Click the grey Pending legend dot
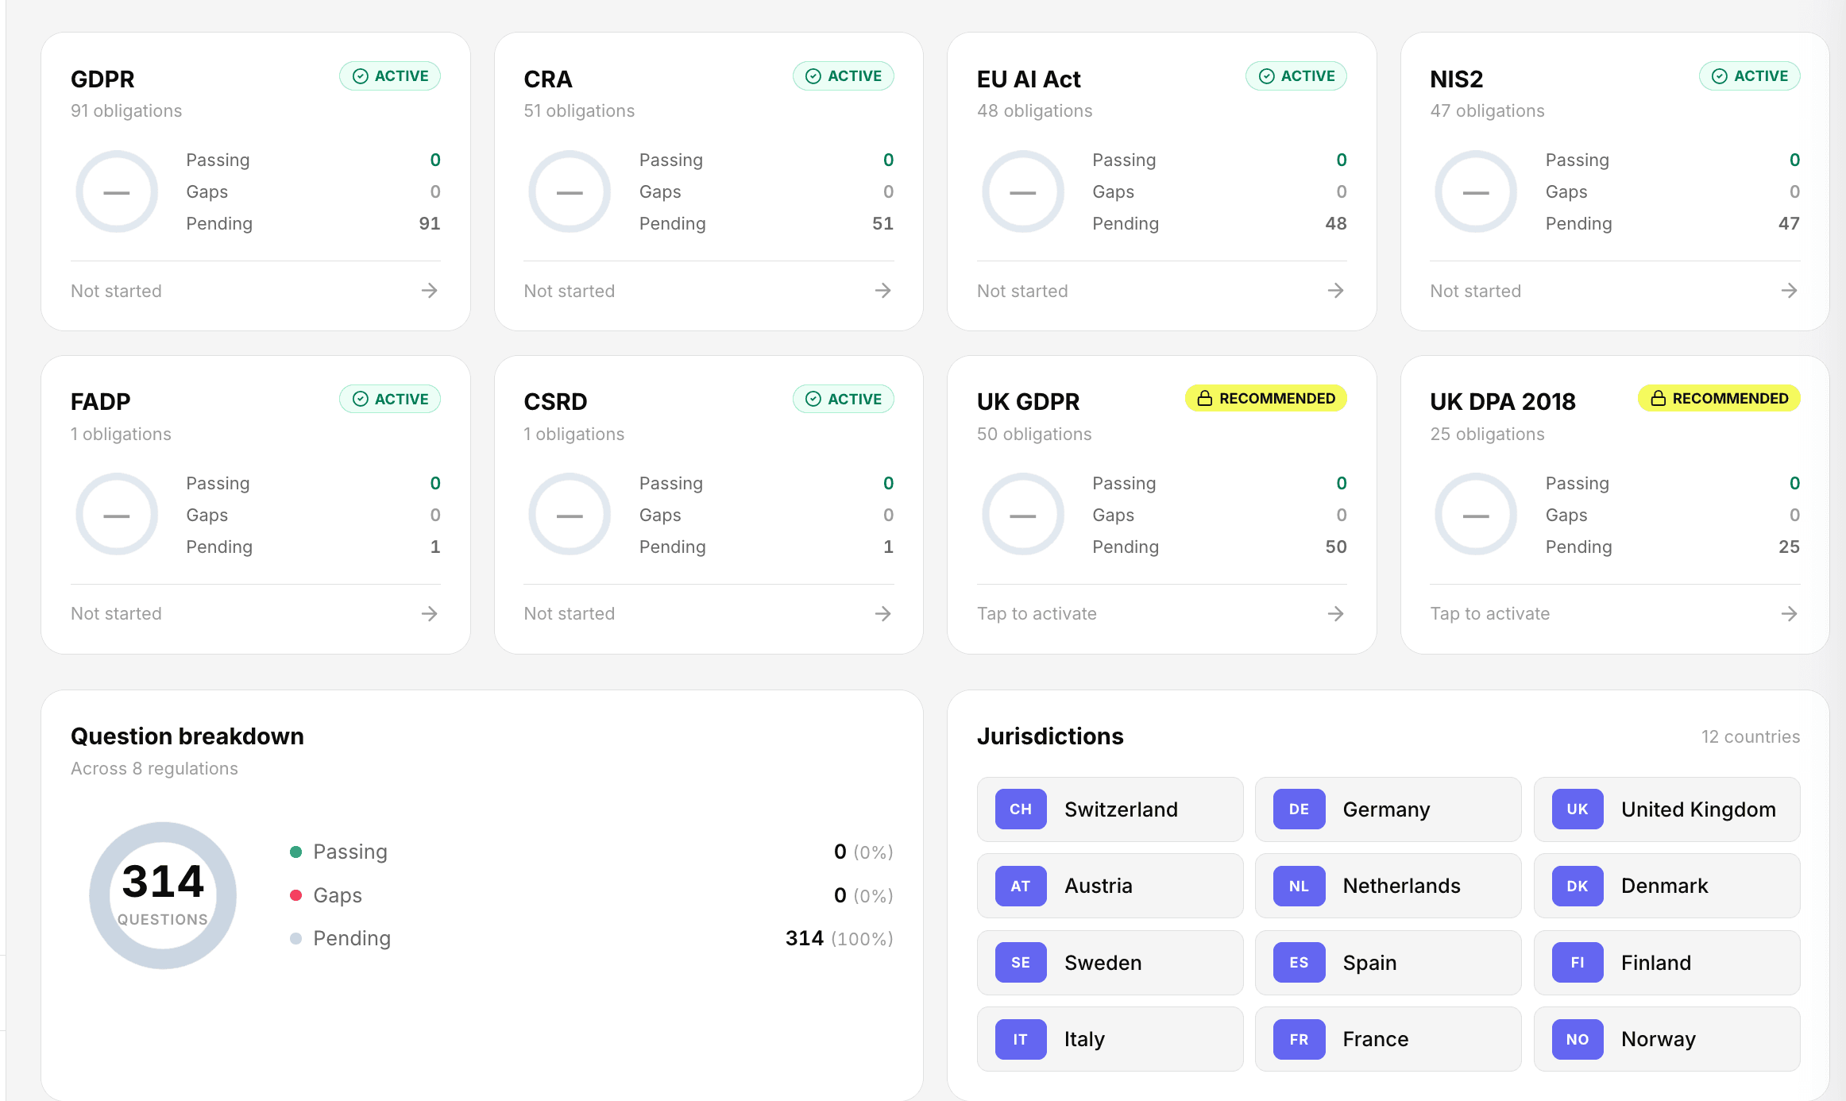1846x1101 pixels. (x=296, y=938)
